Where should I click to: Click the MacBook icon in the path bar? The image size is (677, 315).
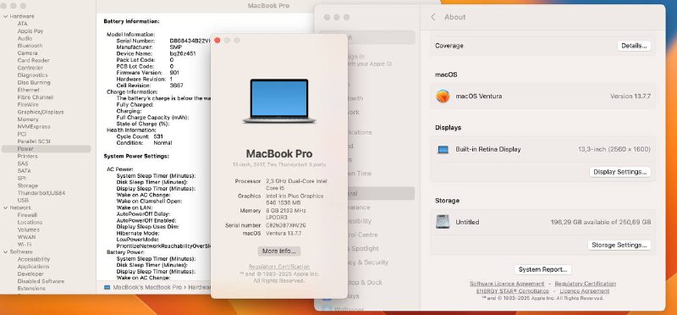point(107,287)
